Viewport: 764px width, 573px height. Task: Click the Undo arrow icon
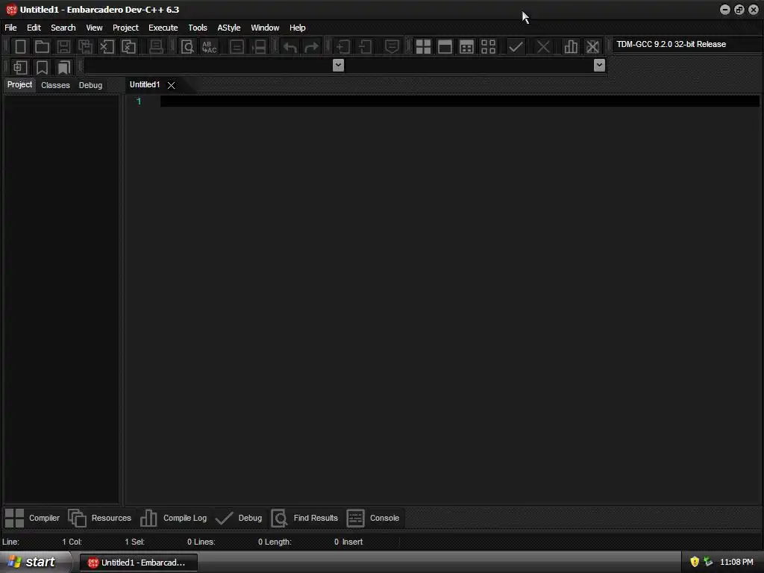pos(290,47)
